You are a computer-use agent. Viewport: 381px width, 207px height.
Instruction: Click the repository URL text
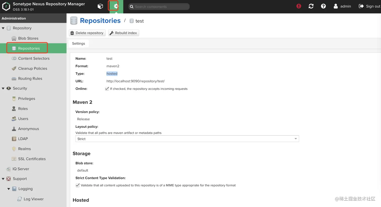coord(136,81)
